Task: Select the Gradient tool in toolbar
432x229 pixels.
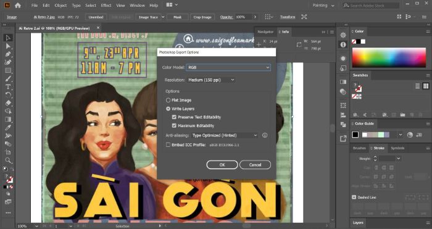Action: pos(8,119)
